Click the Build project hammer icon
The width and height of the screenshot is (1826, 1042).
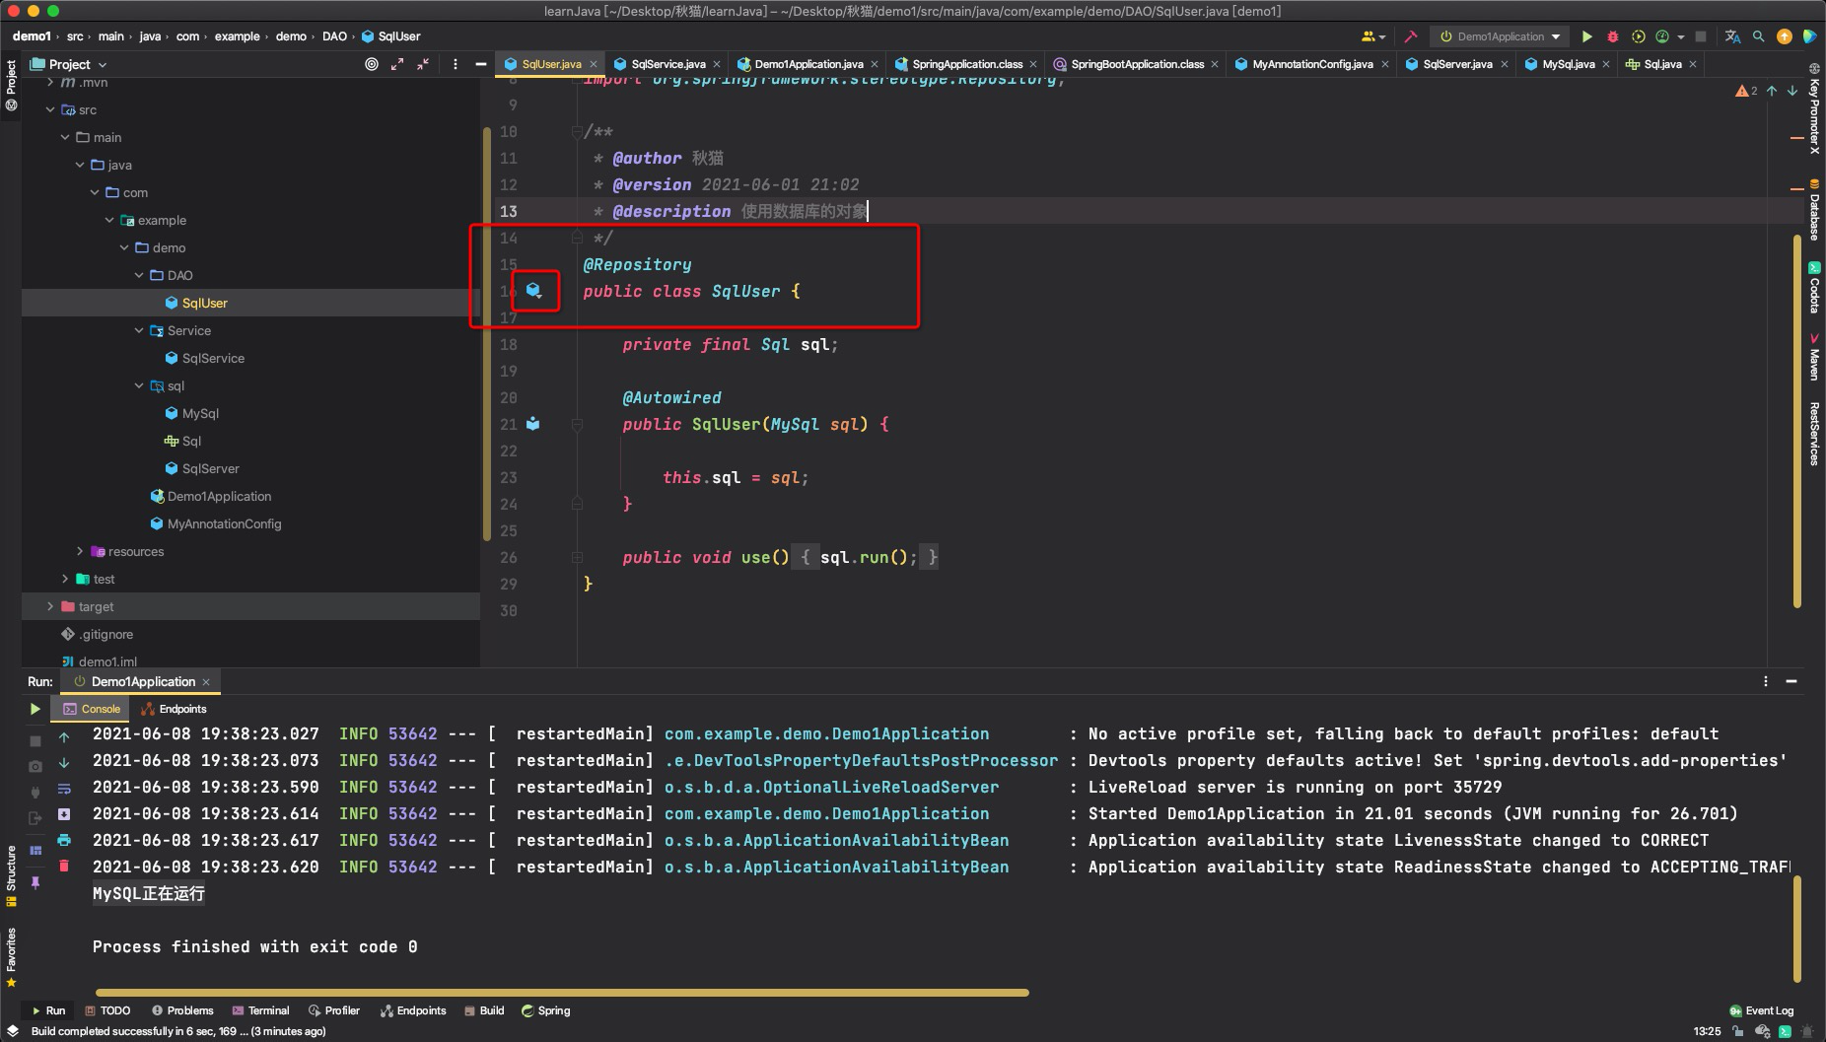point(1411,36)
